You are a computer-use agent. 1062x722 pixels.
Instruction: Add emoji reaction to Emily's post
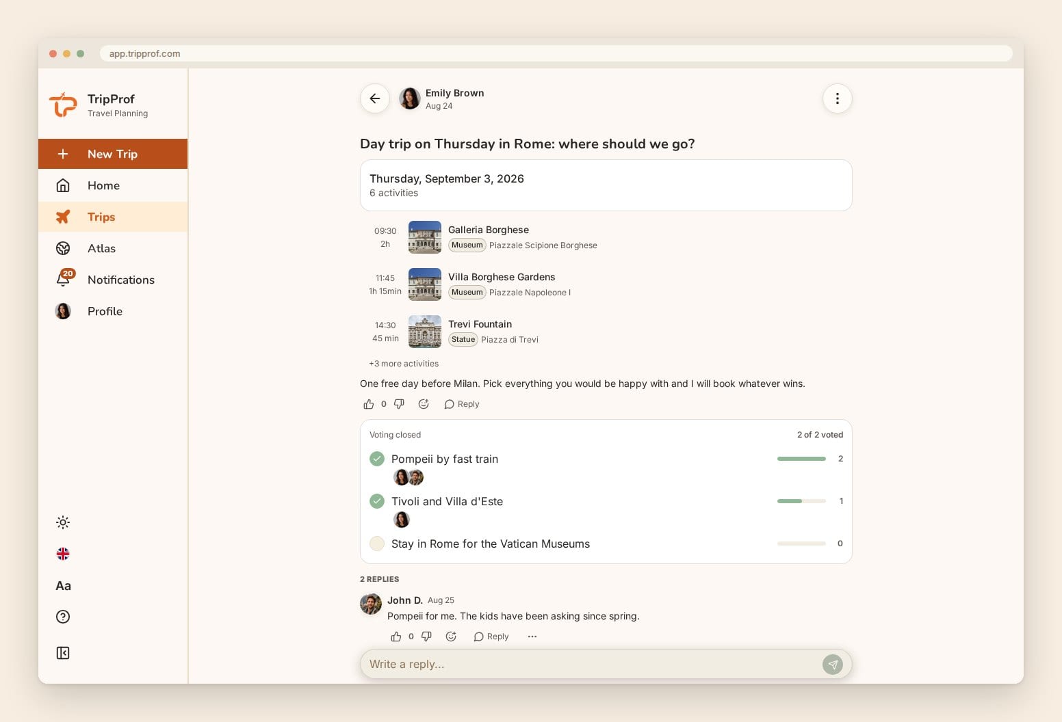[424, 404]
